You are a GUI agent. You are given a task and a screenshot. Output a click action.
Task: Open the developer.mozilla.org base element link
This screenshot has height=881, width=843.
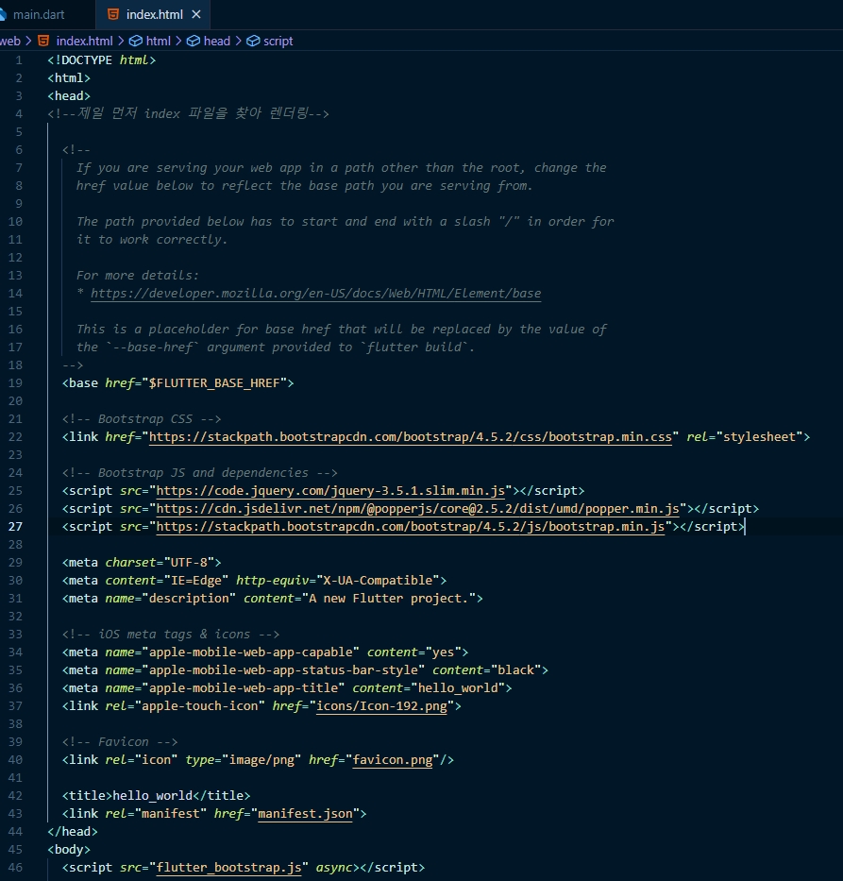coord(315,294)
